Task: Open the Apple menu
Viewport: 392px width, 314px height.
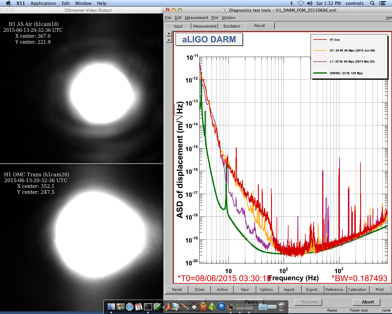Action: (8, 3)
